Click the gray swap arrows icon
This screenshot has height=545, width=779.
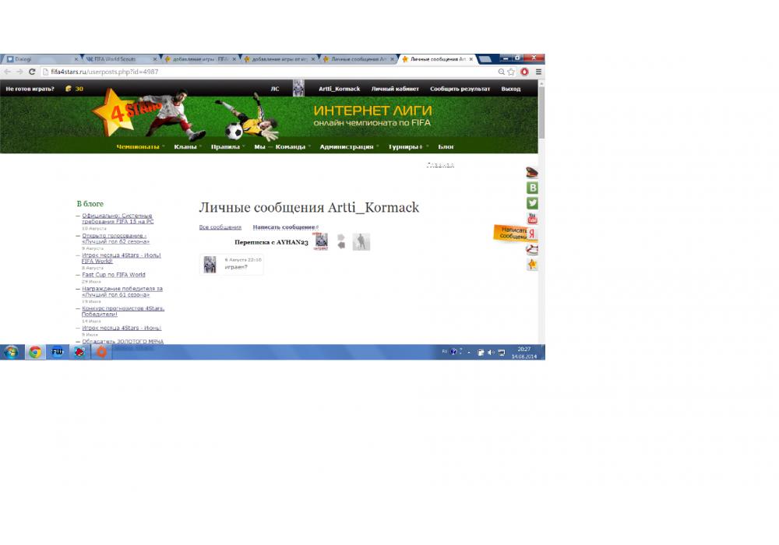pos(341,241)
